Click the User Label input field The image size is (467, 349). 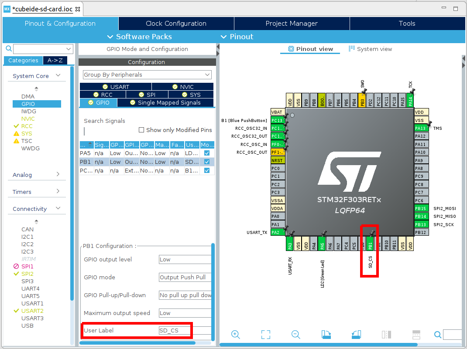185,331
